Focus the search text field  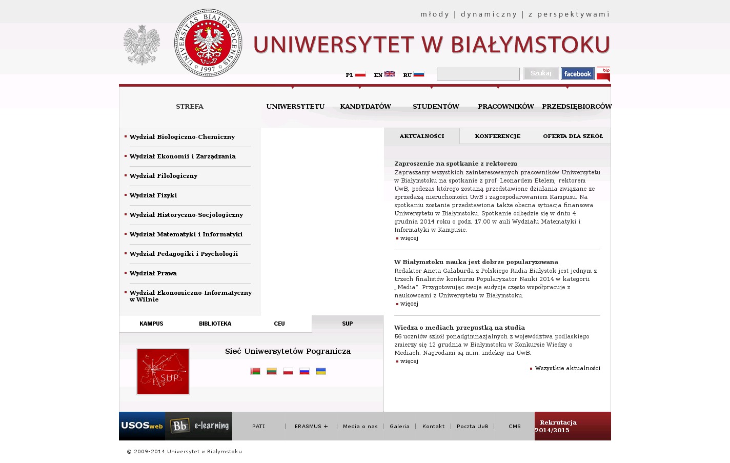(478, 74)
